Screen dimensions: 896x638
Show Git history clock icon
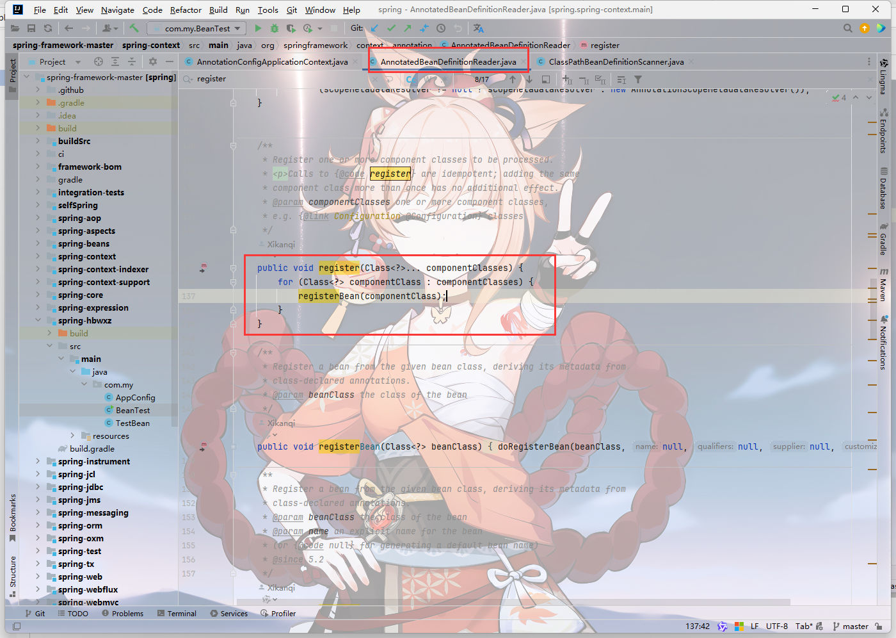441,28
